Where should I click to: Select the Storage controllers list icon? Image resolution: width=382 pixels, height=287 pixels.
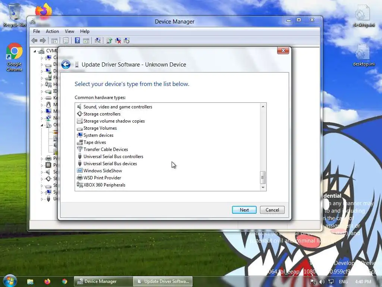click(79, 114)
